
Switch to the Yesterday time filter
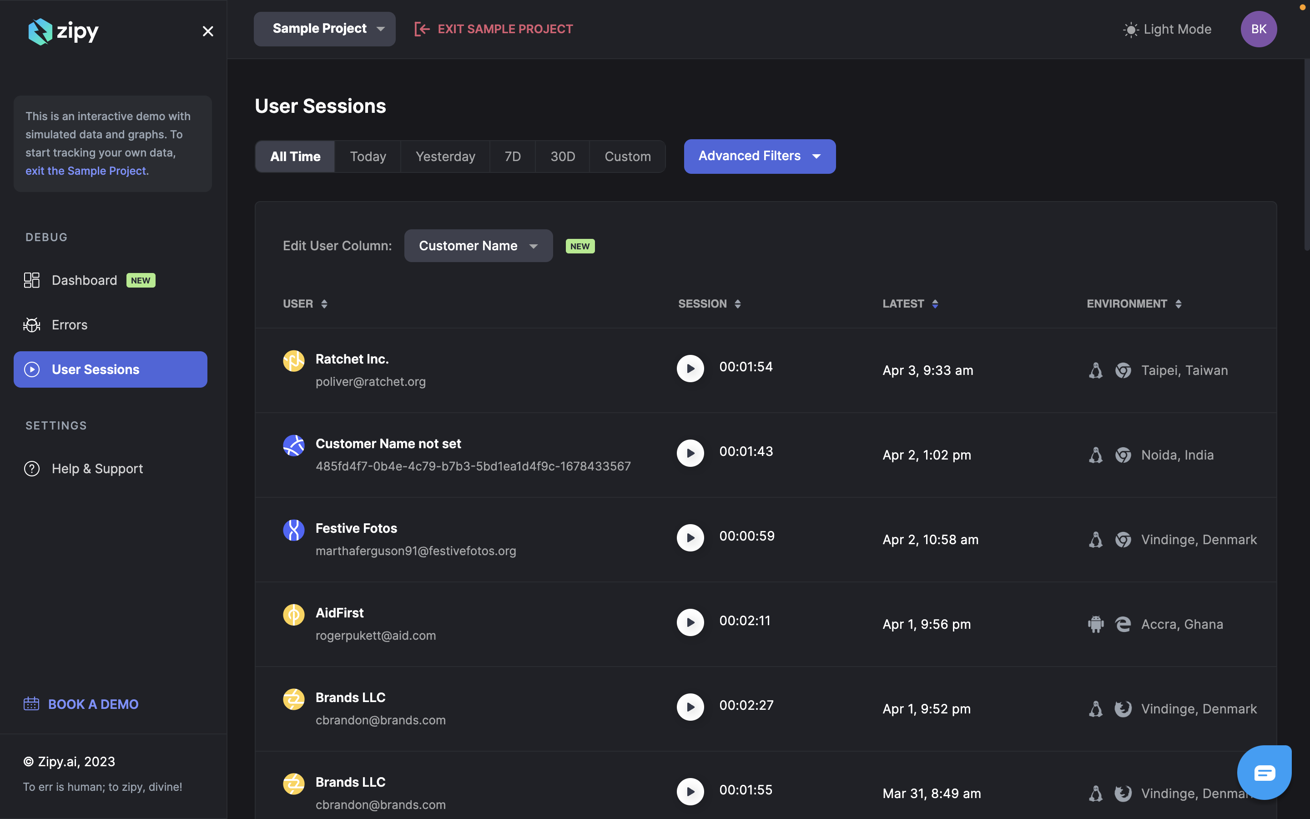(x=445, y=157)
